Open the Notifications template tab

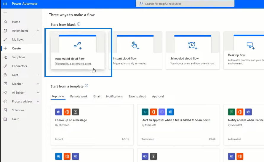click(x=114, y=96)
